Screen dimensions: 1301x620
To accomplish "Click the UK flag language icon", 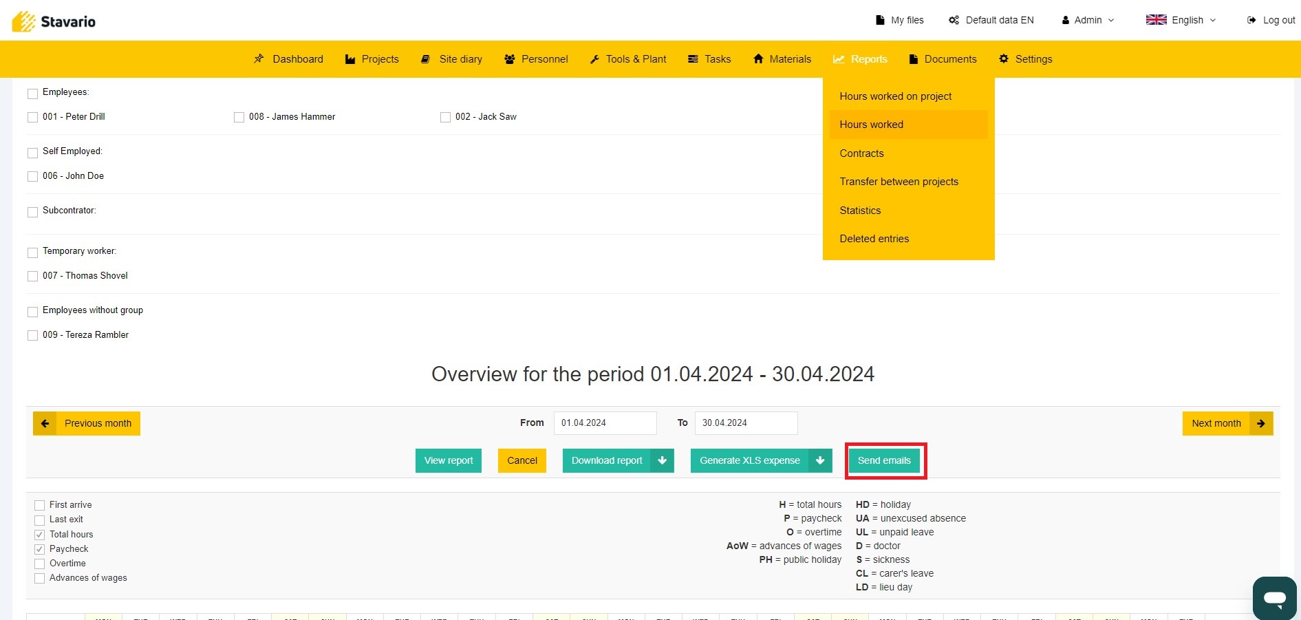I will click(1156, 19).
